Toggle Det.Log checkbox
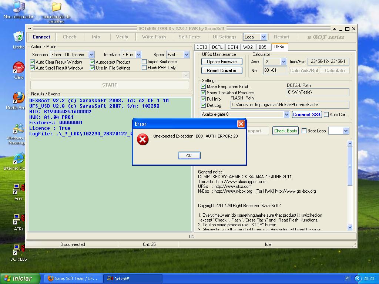379x284 pixels. click(x=204, y=105)
